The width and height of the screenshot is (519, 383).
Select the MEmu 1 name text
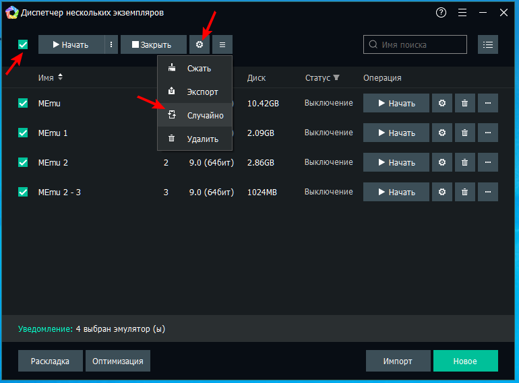click(53, 133)
